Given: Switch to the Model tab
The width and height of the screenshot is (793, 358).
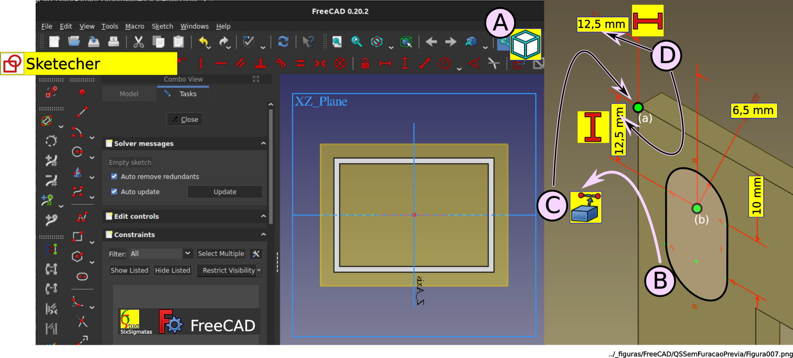Looking at the screenshot, I should 129,94.
